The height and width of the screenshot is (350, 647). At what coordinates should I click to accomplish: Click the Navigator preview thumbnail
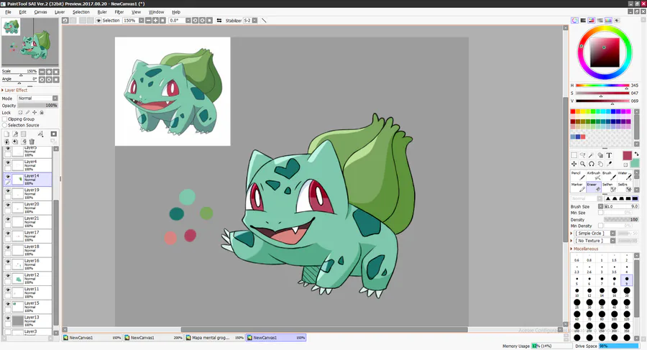pos(30,42)
